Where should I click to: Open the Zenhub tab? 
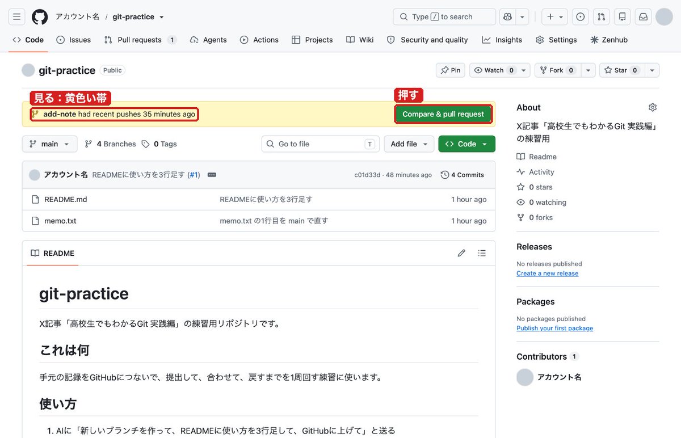[x=609, y=40]
